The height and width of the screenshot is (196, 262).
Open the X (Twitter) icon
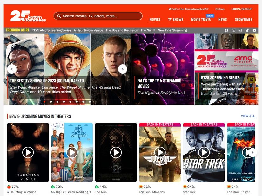233,30
